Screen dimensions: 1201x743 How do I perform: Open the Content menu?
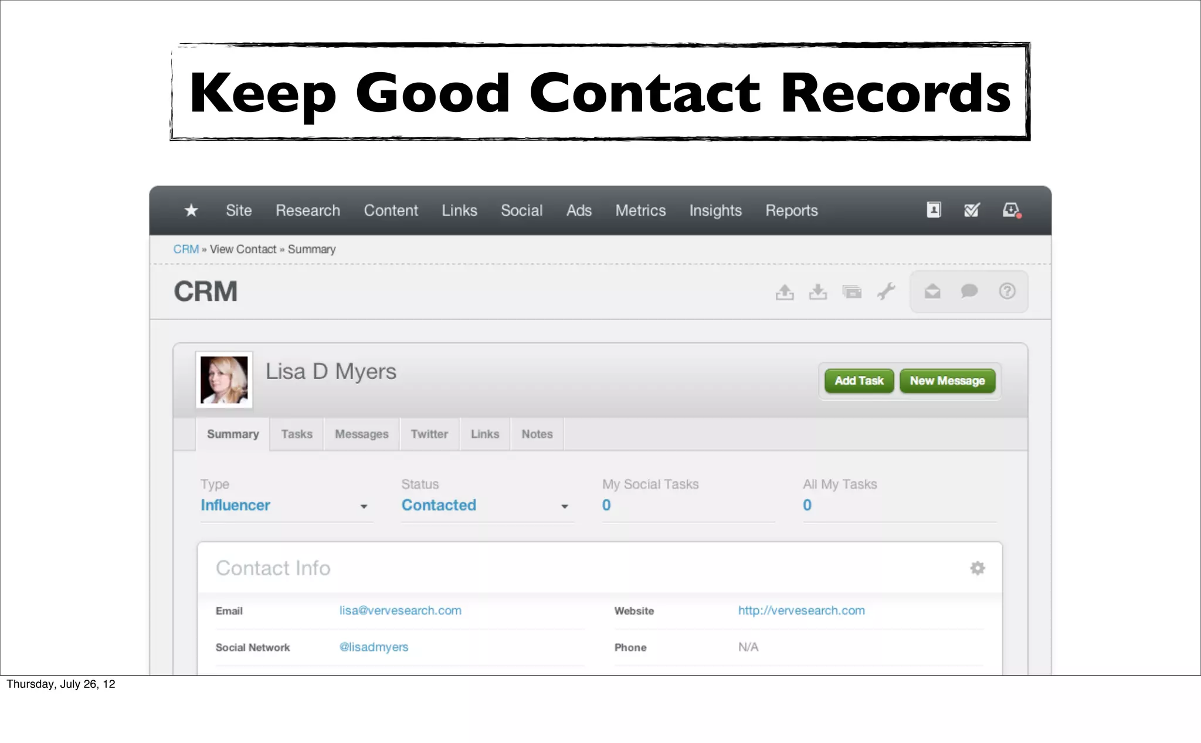pos(391,211)
